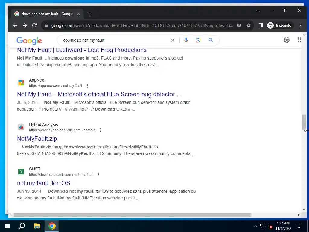The image size is (309, 232).
Task: Open 'Not My Fault | Lazhward' result
Action: [81, 50]
